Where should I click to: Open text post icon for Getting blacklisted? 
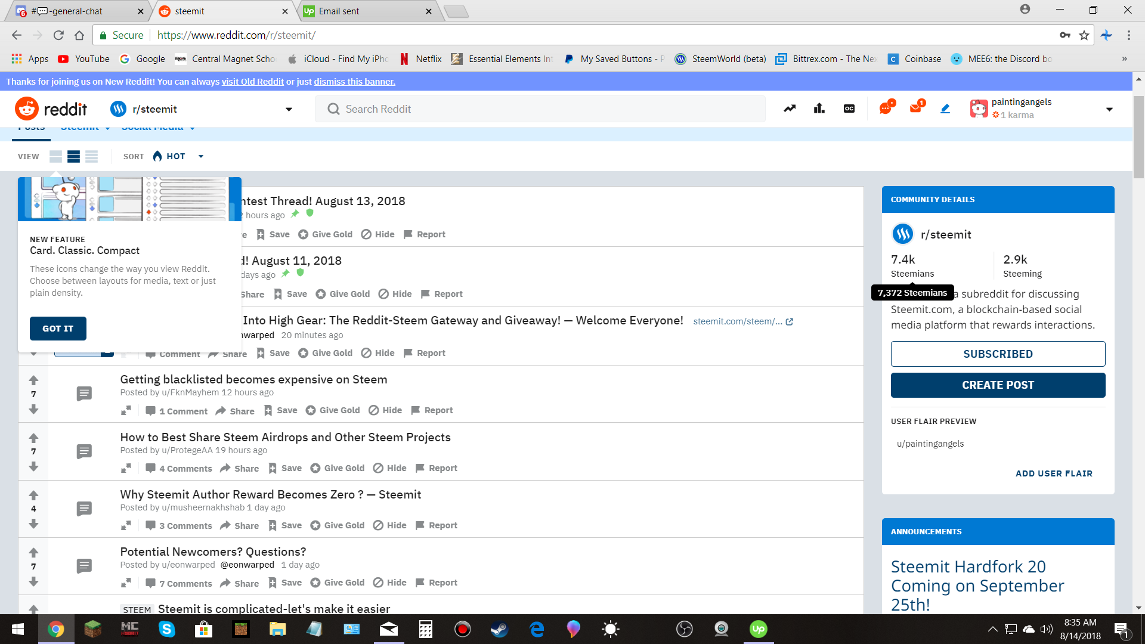coord(84,394)
